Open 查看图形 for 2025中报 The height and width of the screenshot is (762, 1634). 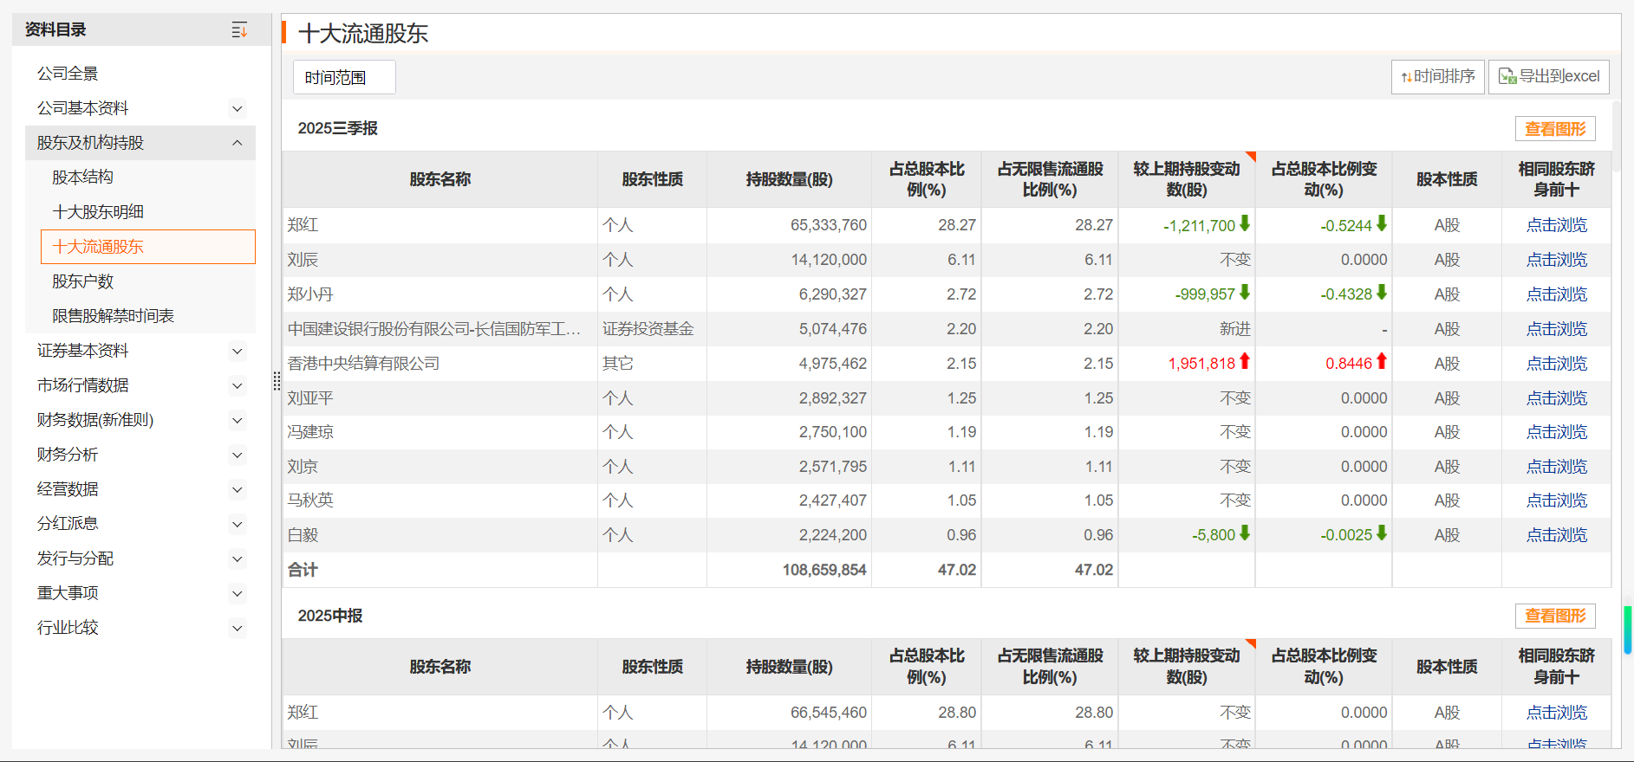tap(1555, 616)
